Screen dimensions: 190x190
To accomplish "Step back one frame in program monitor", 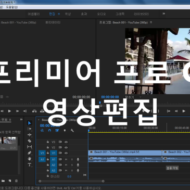I will [x=176, y=111].
